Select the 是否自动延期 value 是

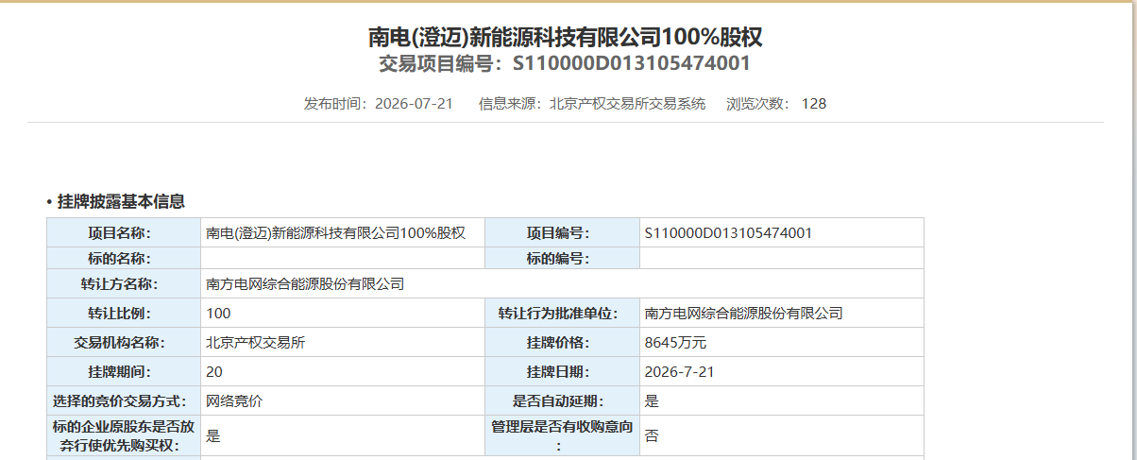click(x=652, y=401)
